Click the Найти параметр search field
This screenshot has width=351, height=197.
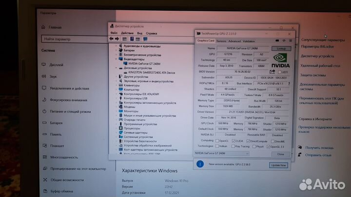pyautogui.click(x=75, y=39)
